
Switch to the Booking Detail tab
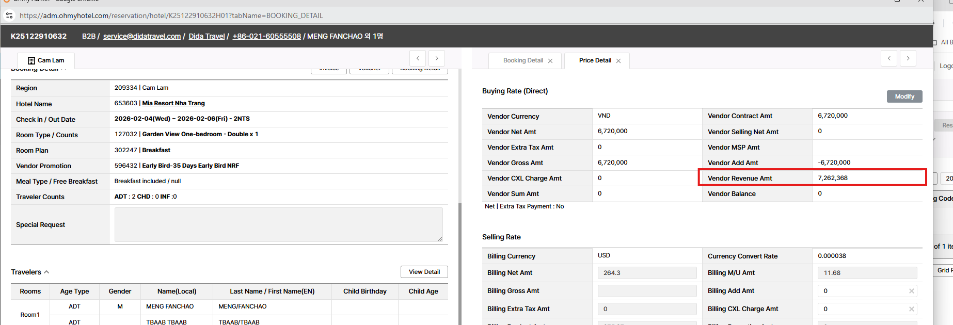coord(523,60)
